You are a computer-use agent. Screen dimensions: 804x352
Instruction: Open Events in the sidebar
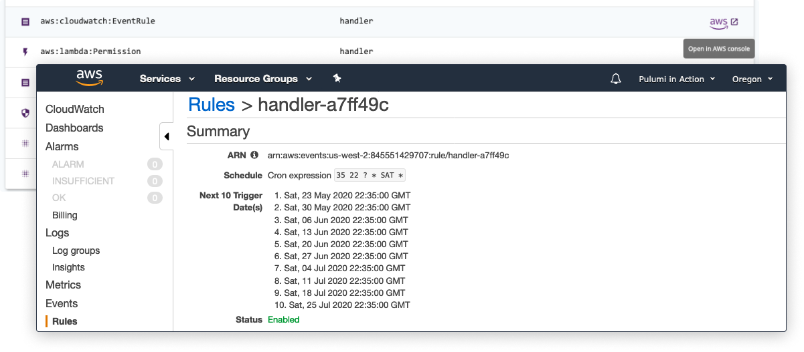click(62, 303)
